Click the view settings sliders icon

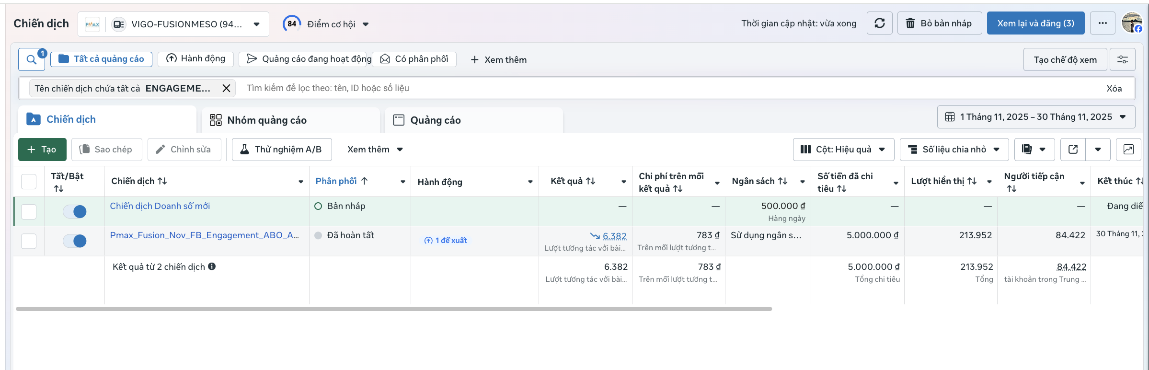click(1122, 59)
